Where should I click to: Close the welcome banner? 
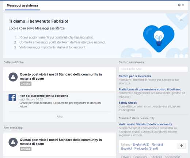coord(181,20)
